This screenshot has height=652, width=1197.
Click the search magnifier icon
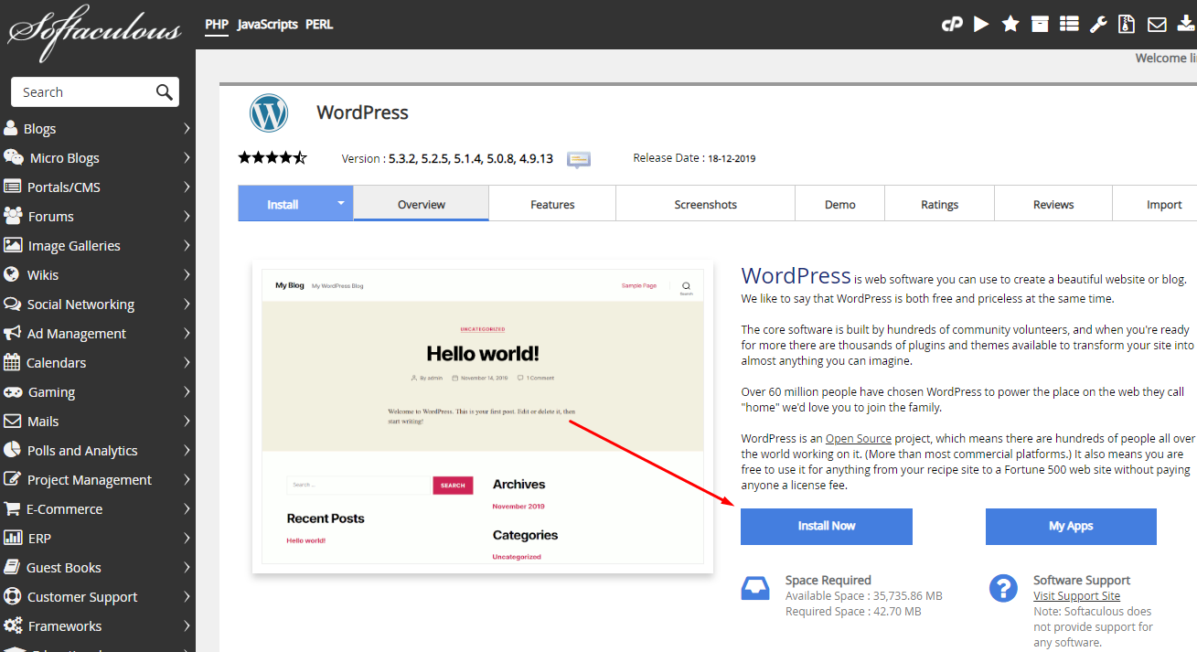165,91
